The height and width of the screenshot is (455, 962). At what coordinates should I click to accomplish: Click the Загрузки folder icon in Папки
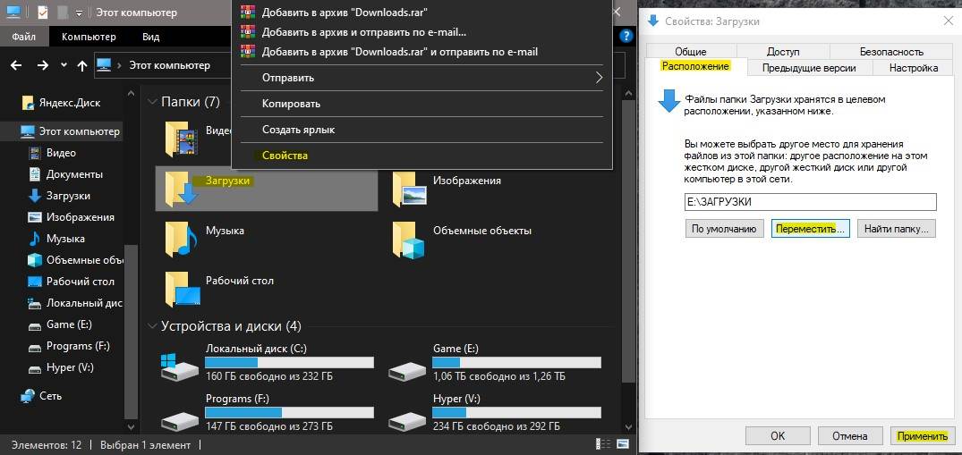point(182,187)
